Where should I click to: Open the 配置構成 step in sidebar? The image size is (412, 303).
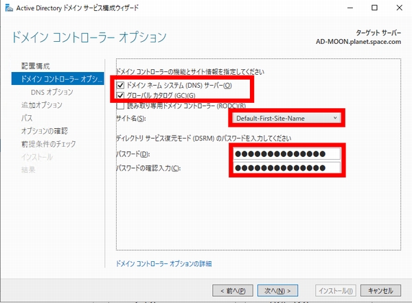coord(36,66)
